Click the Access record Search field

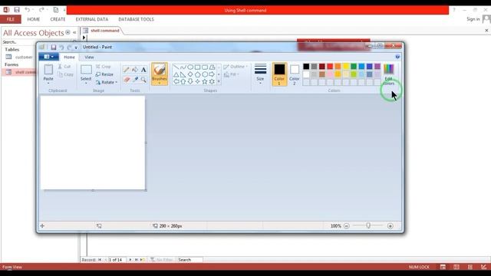(x=189, y=260)
